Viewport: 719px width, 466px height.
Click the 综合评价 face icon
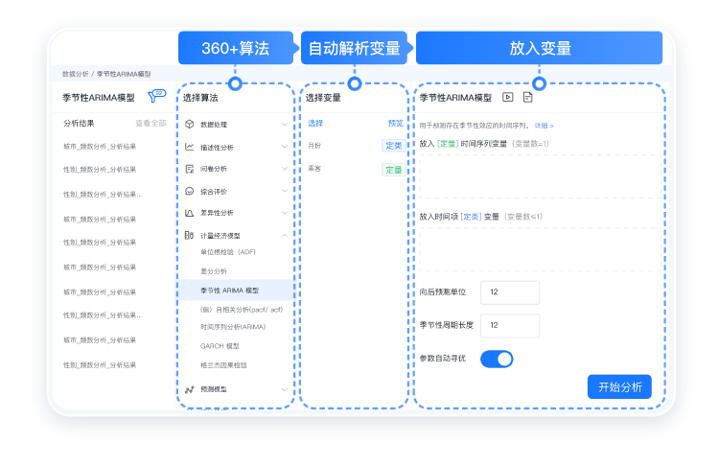[x=190, y=191]
